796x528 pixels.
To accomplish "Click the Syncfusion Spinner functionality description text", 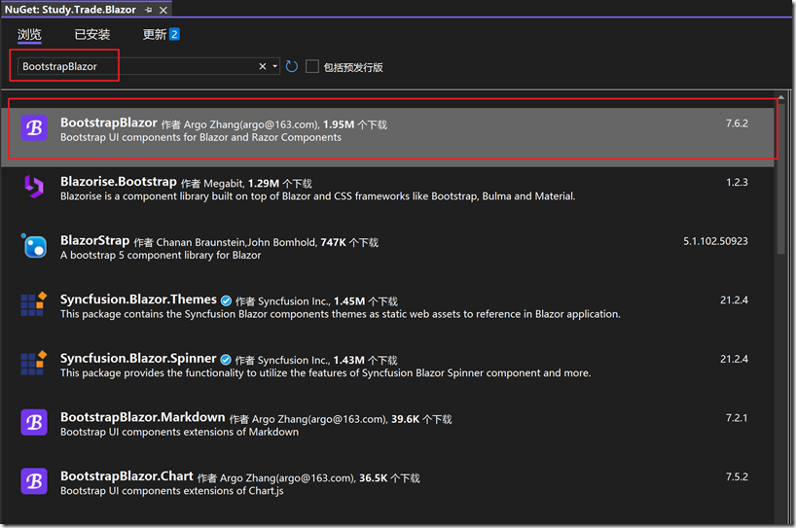I will coord(325,372).
